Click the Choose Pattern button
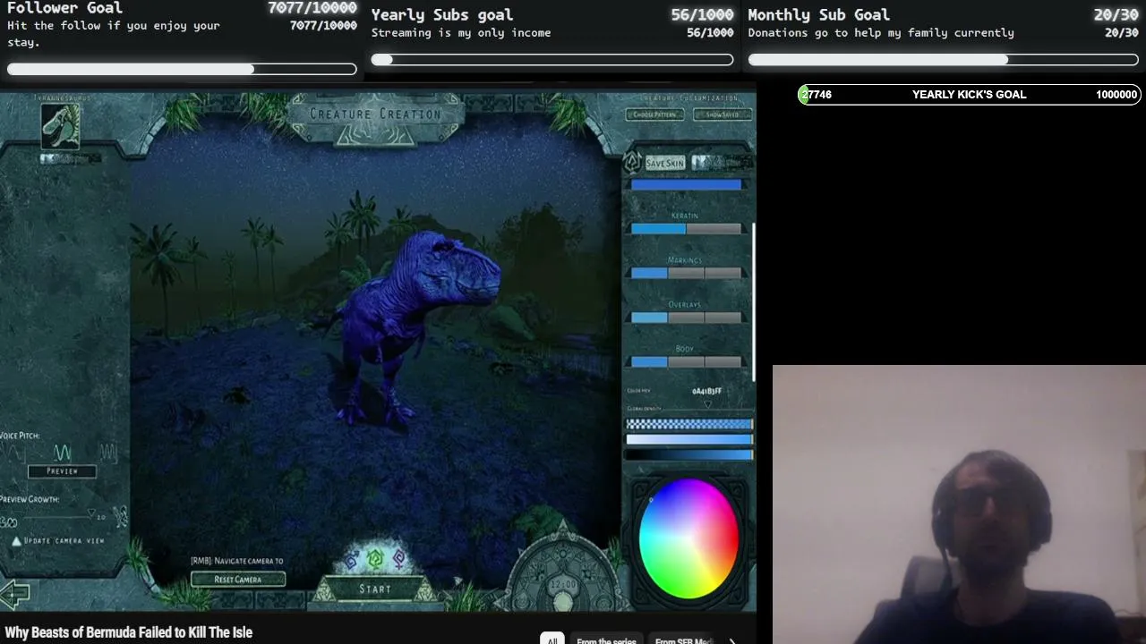Image resolution: width=1146 pixels, height=644 pixels. click(654, 114)
